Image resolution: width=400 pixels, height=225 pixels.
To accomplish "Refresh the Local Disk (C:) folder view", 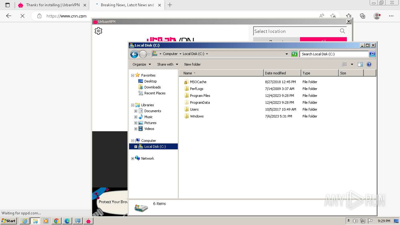I will (294, 54).
